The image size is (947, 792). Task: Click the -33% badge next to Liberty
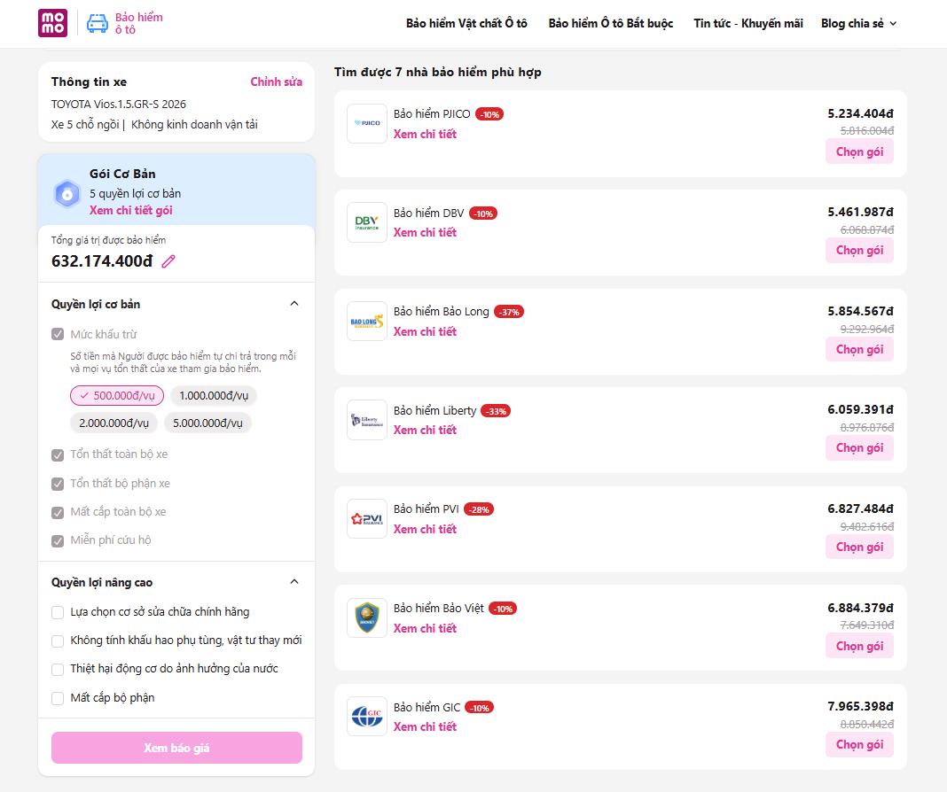[497, 411]
